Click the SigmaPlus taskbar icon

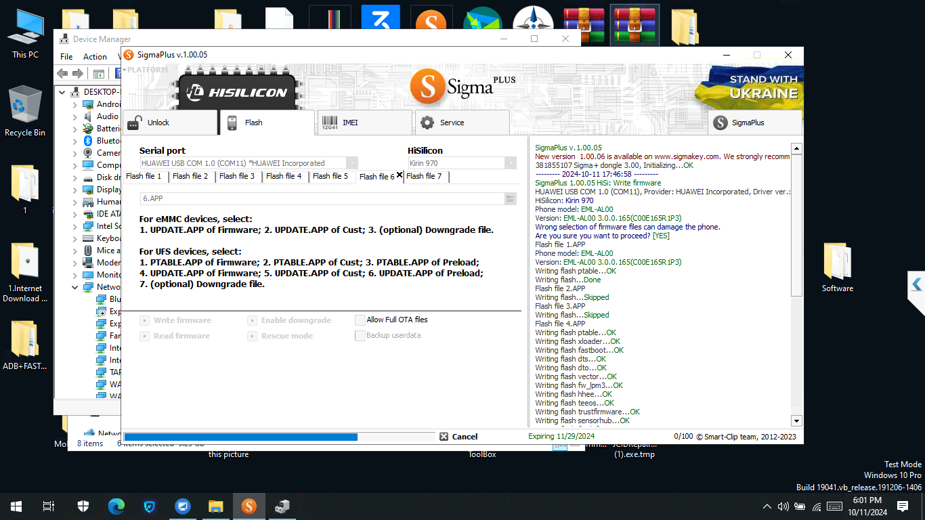coord(249,506)
